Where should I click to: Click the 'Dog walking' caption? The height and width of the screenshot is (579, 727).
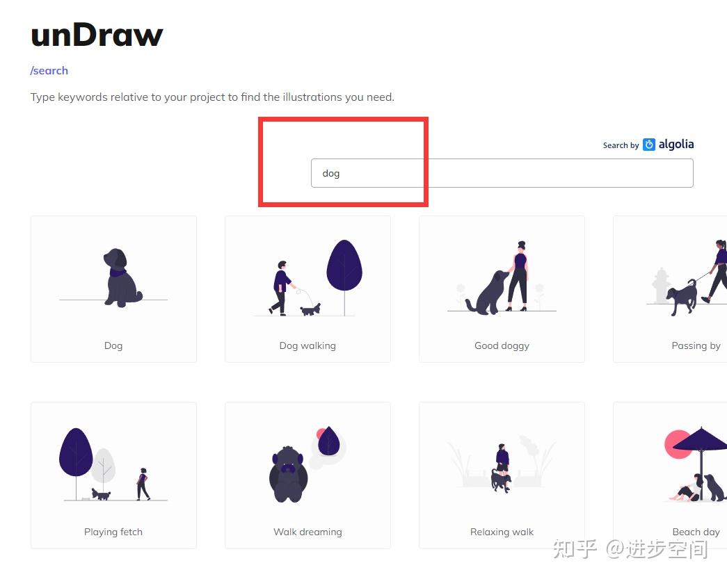click(x=308, y=346)
